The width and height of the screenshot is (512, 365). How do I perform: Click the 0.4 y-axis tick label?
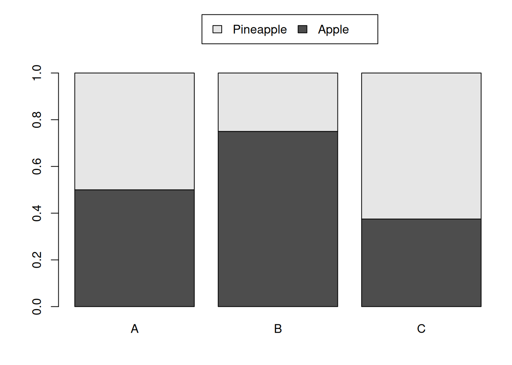37,213
